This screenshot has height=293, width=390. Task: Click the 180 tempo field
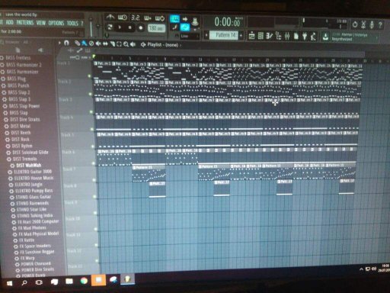coord(156,28)
